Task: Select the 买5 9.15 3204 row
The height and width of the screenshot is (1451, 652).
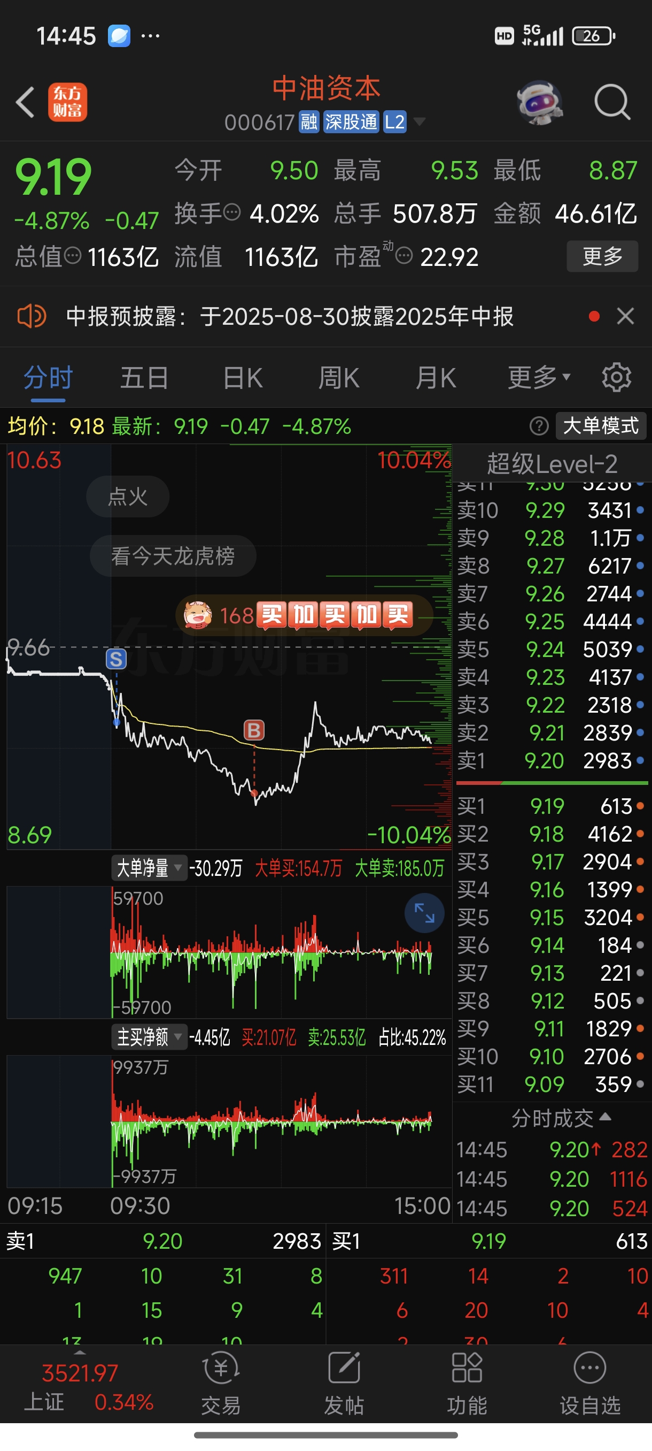Action: [552, 918]
